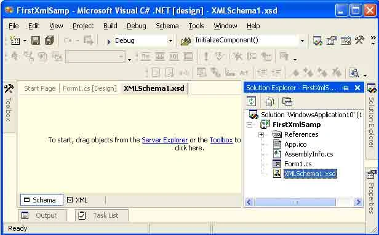Click Solution Explorer scroll right arrow

[x=358, y=202]
